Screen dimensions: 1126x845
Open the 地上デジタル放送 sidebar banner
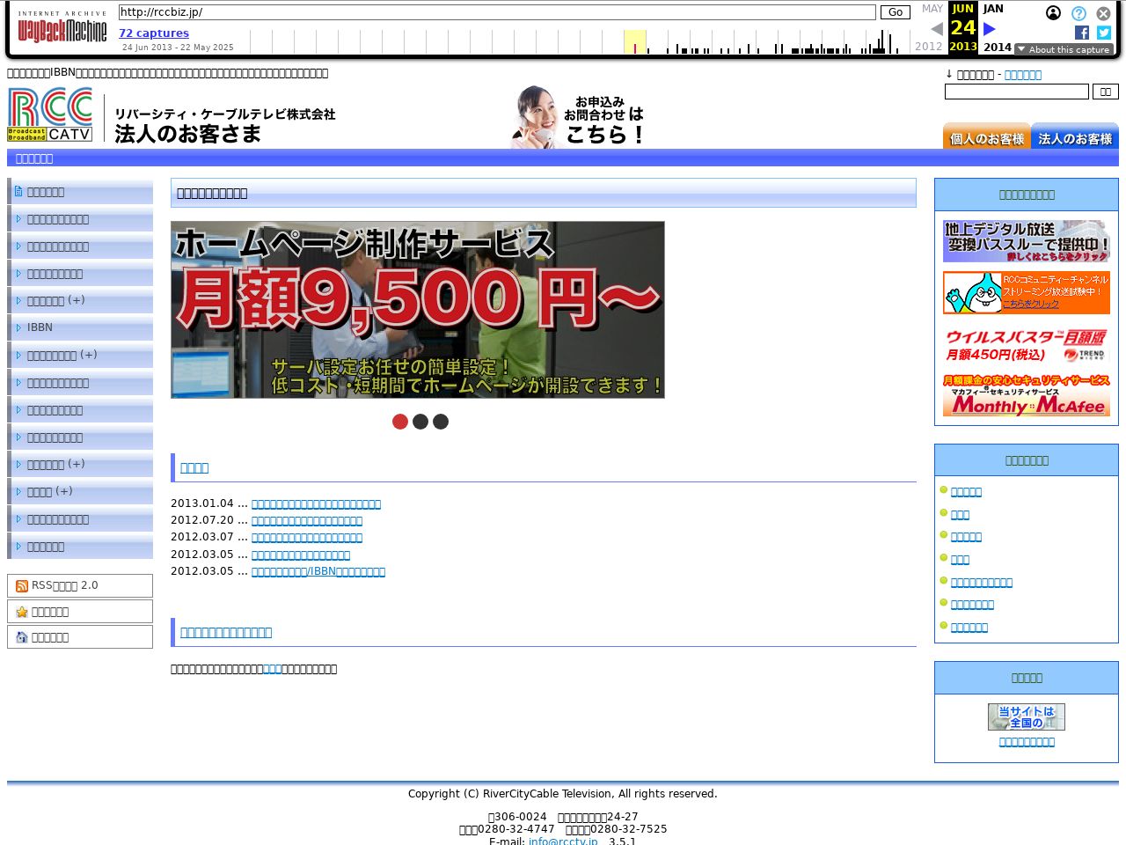coord(1027,241)
